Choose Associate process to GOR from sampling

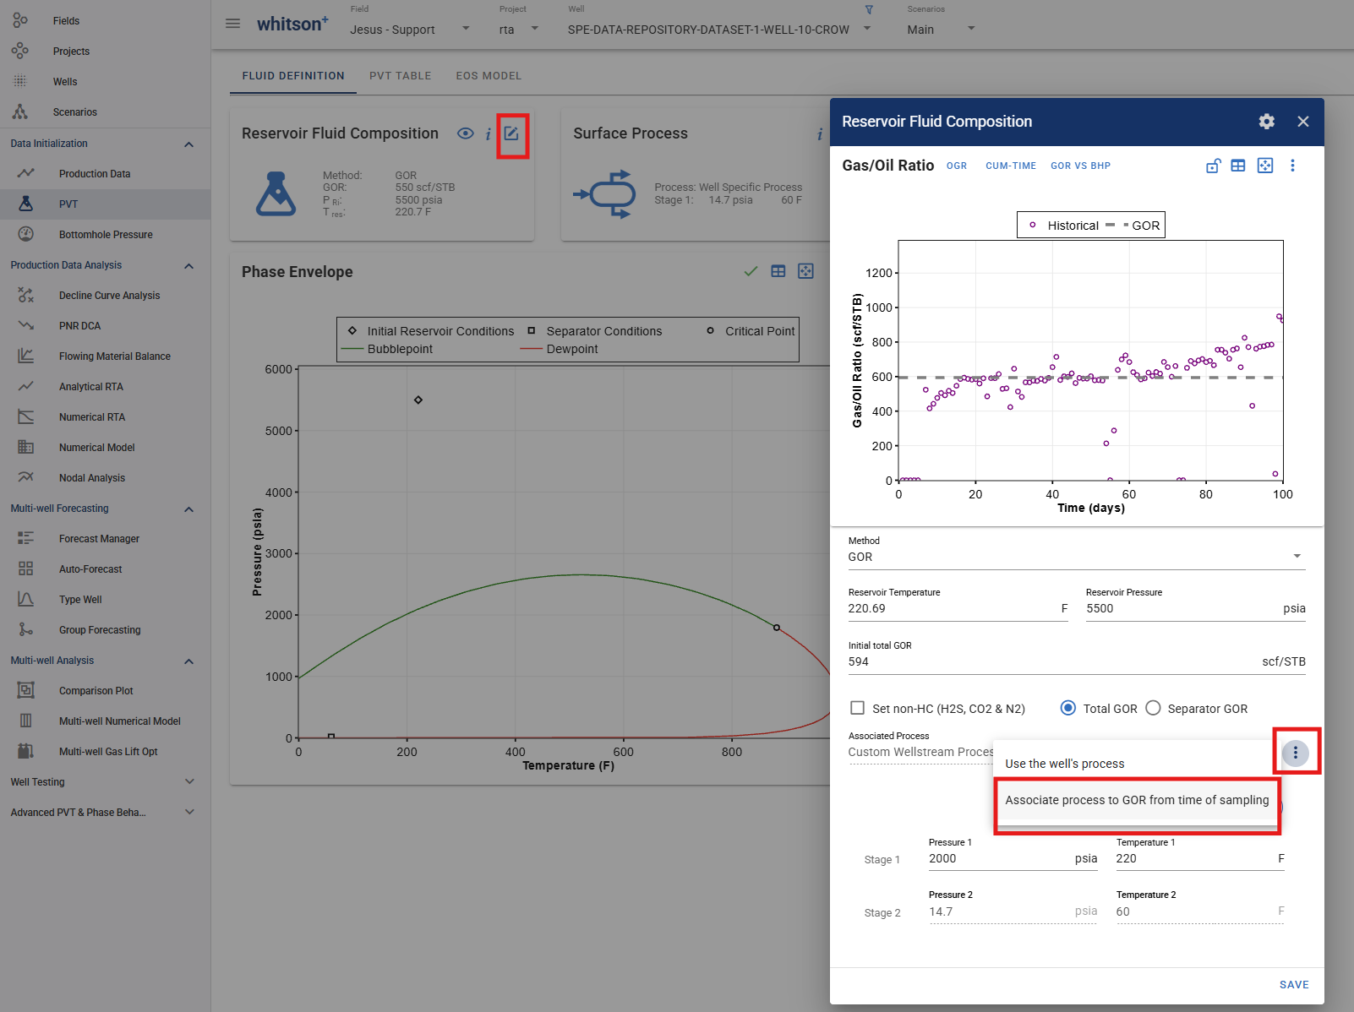1137,800
